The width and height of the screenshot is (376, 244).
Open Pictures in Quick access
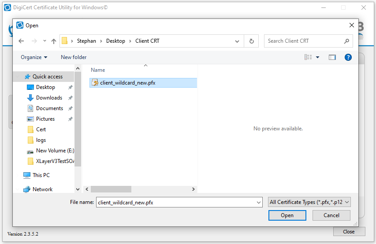[45, 119]
